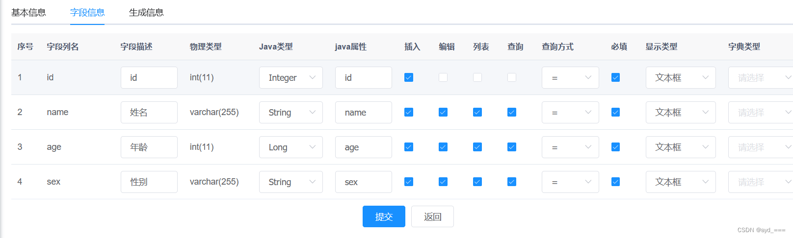Open 字典类型 dropdown for sex row
The height and width of the screenshot is (238, 793).
pos(761,182)
